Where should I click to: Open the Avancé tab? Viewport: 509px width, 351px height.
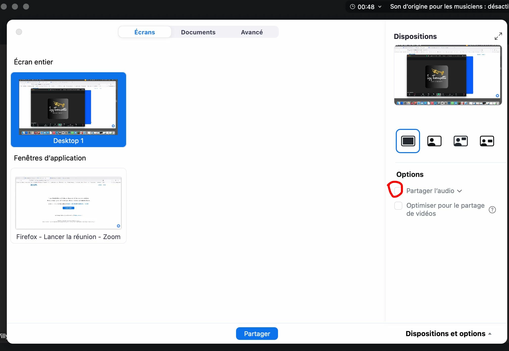tap(252, 32)
